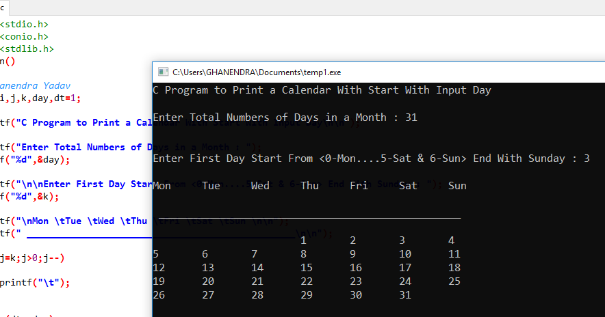
Task: Click date 31 in the calendar output
Action: (405, 295)
